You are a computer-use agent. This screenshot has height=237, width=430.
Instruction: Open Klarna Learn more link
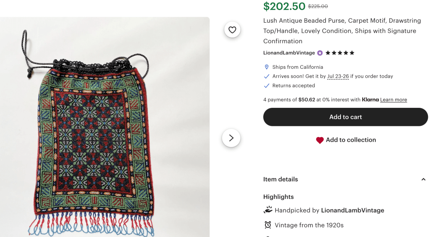pyautogui.click(x=393, y=100)
